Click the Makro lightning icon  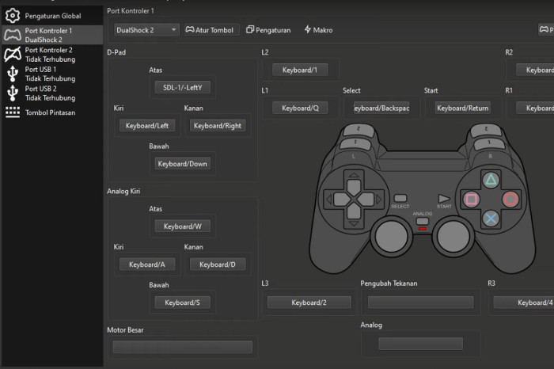(x=308, y=29)
